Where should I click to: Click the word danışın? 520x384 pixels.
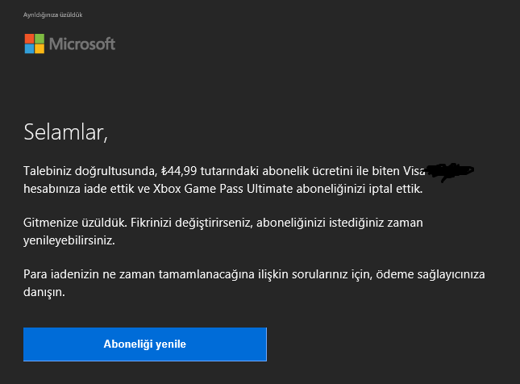pyautogui.click(x=44, y=292)
